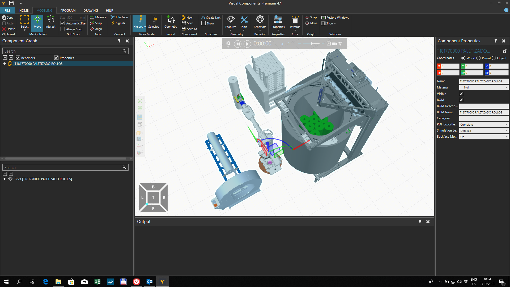
Task: Set move mode to Selected
Action: click(x=154, y=22)
